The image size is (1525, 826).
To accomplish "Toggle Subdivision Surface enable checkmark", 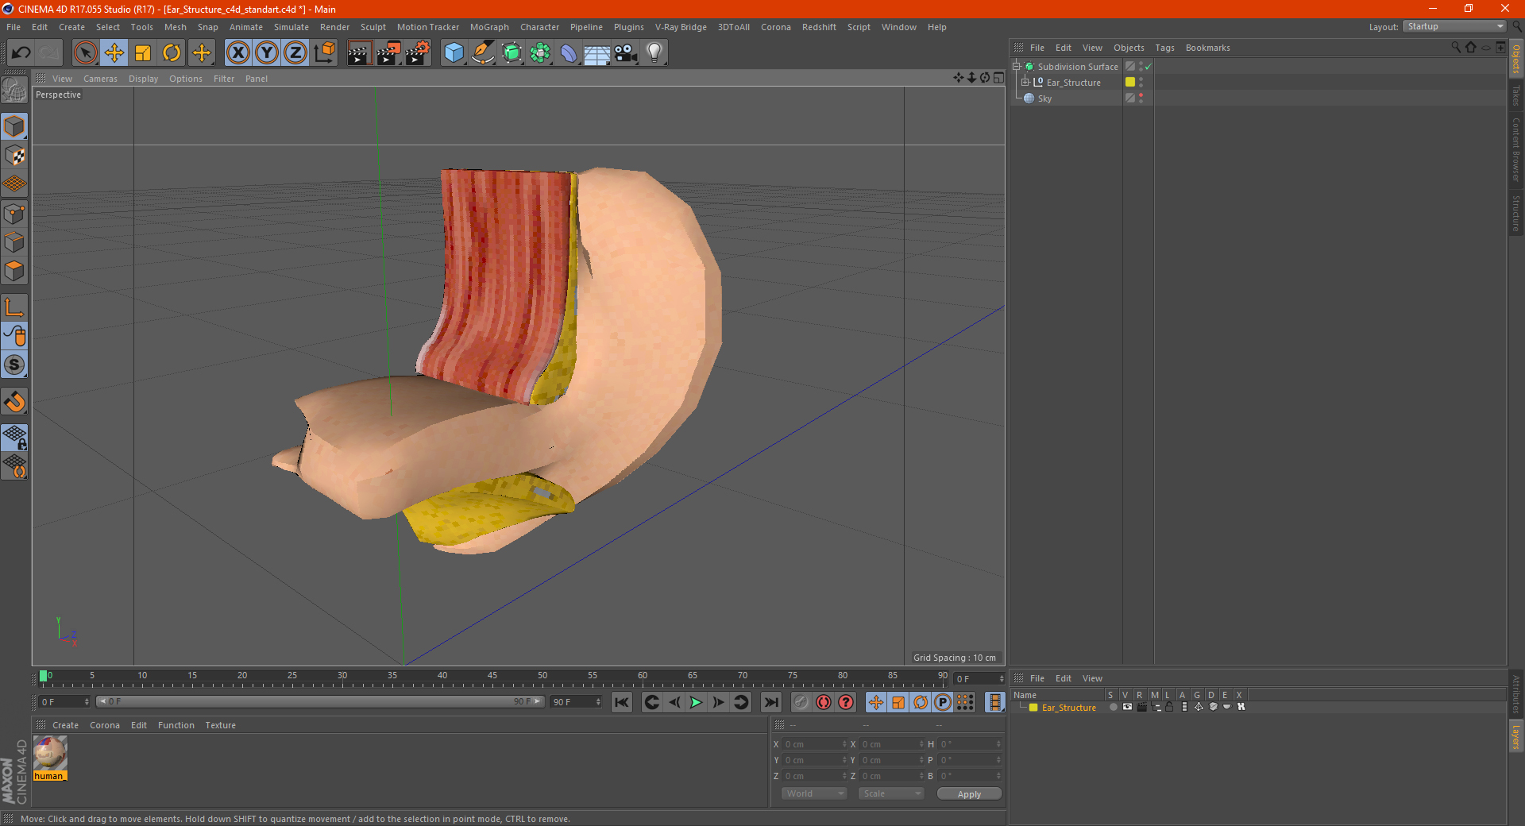I will click(x=1148, y=67).
